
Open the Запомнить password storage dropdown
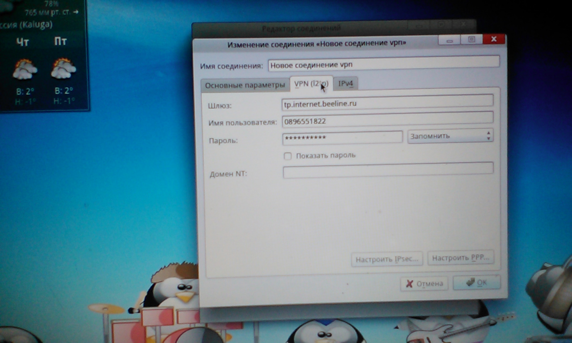(450, 136)
